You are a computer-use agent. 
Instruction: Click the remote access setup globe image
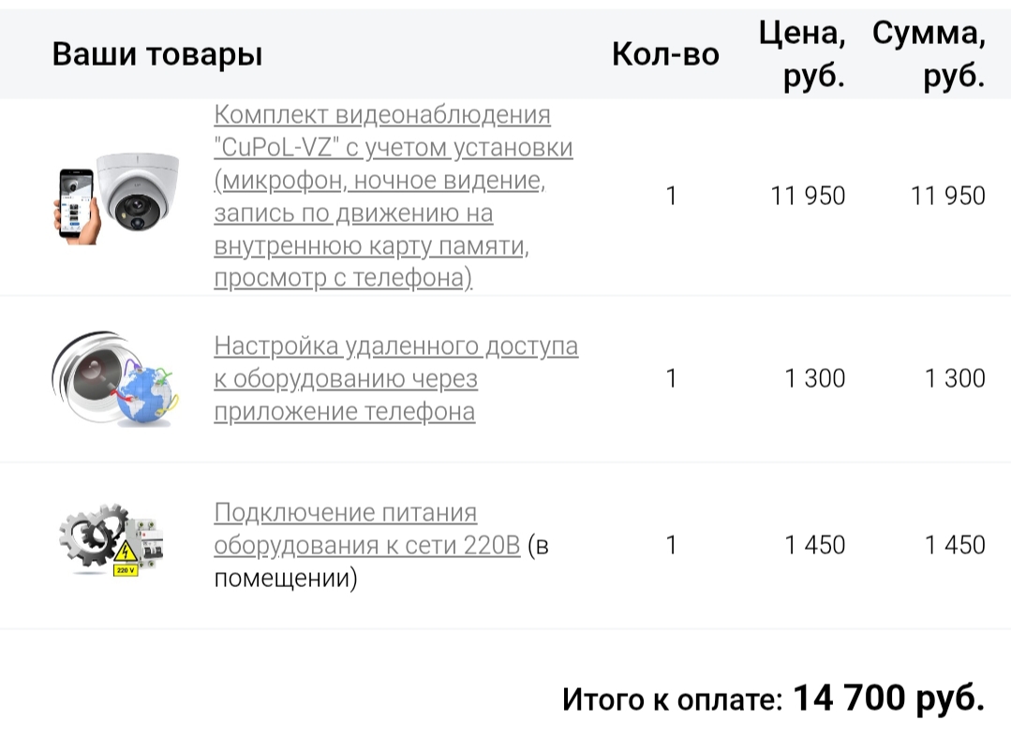pyautogui.click(x=113, y=378)
